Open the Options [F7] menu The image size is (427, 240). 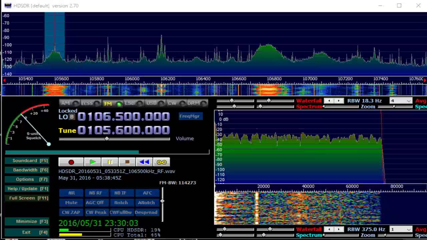[27, 179]
